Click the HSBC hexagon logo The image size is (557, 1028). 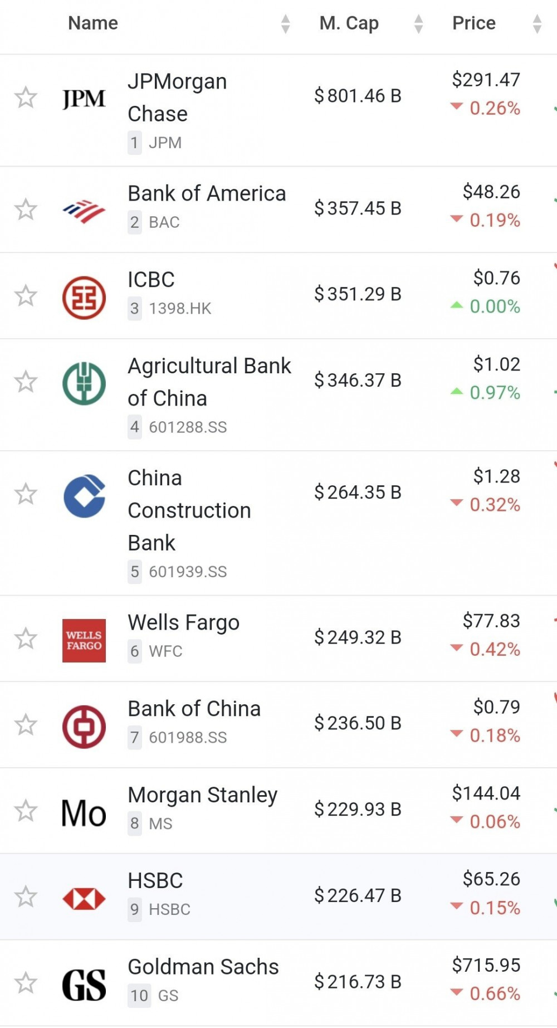(84, 898)
